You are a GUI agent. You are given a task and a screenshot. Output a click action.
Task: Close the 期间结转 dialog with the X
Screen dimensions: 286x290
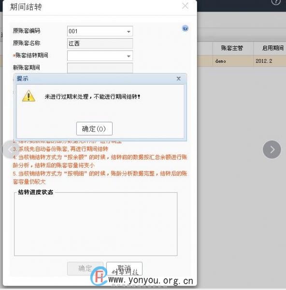tap(185, 5)
